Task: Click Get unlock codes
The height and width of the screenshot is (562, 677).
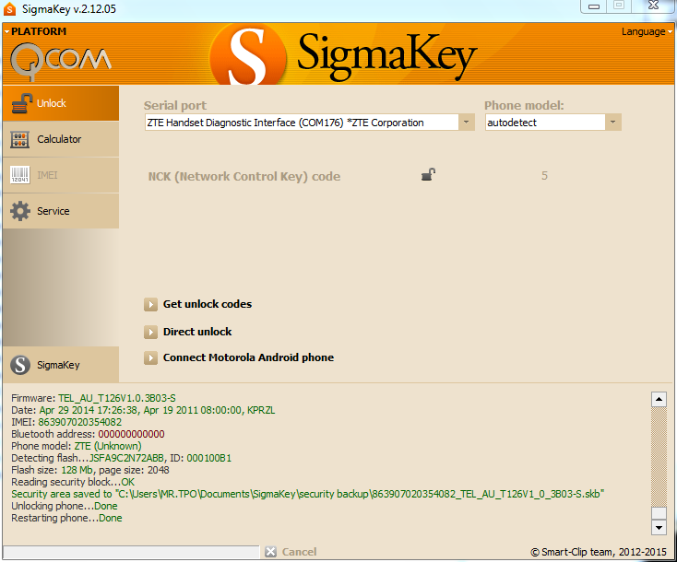Action: tap(208, 304)
